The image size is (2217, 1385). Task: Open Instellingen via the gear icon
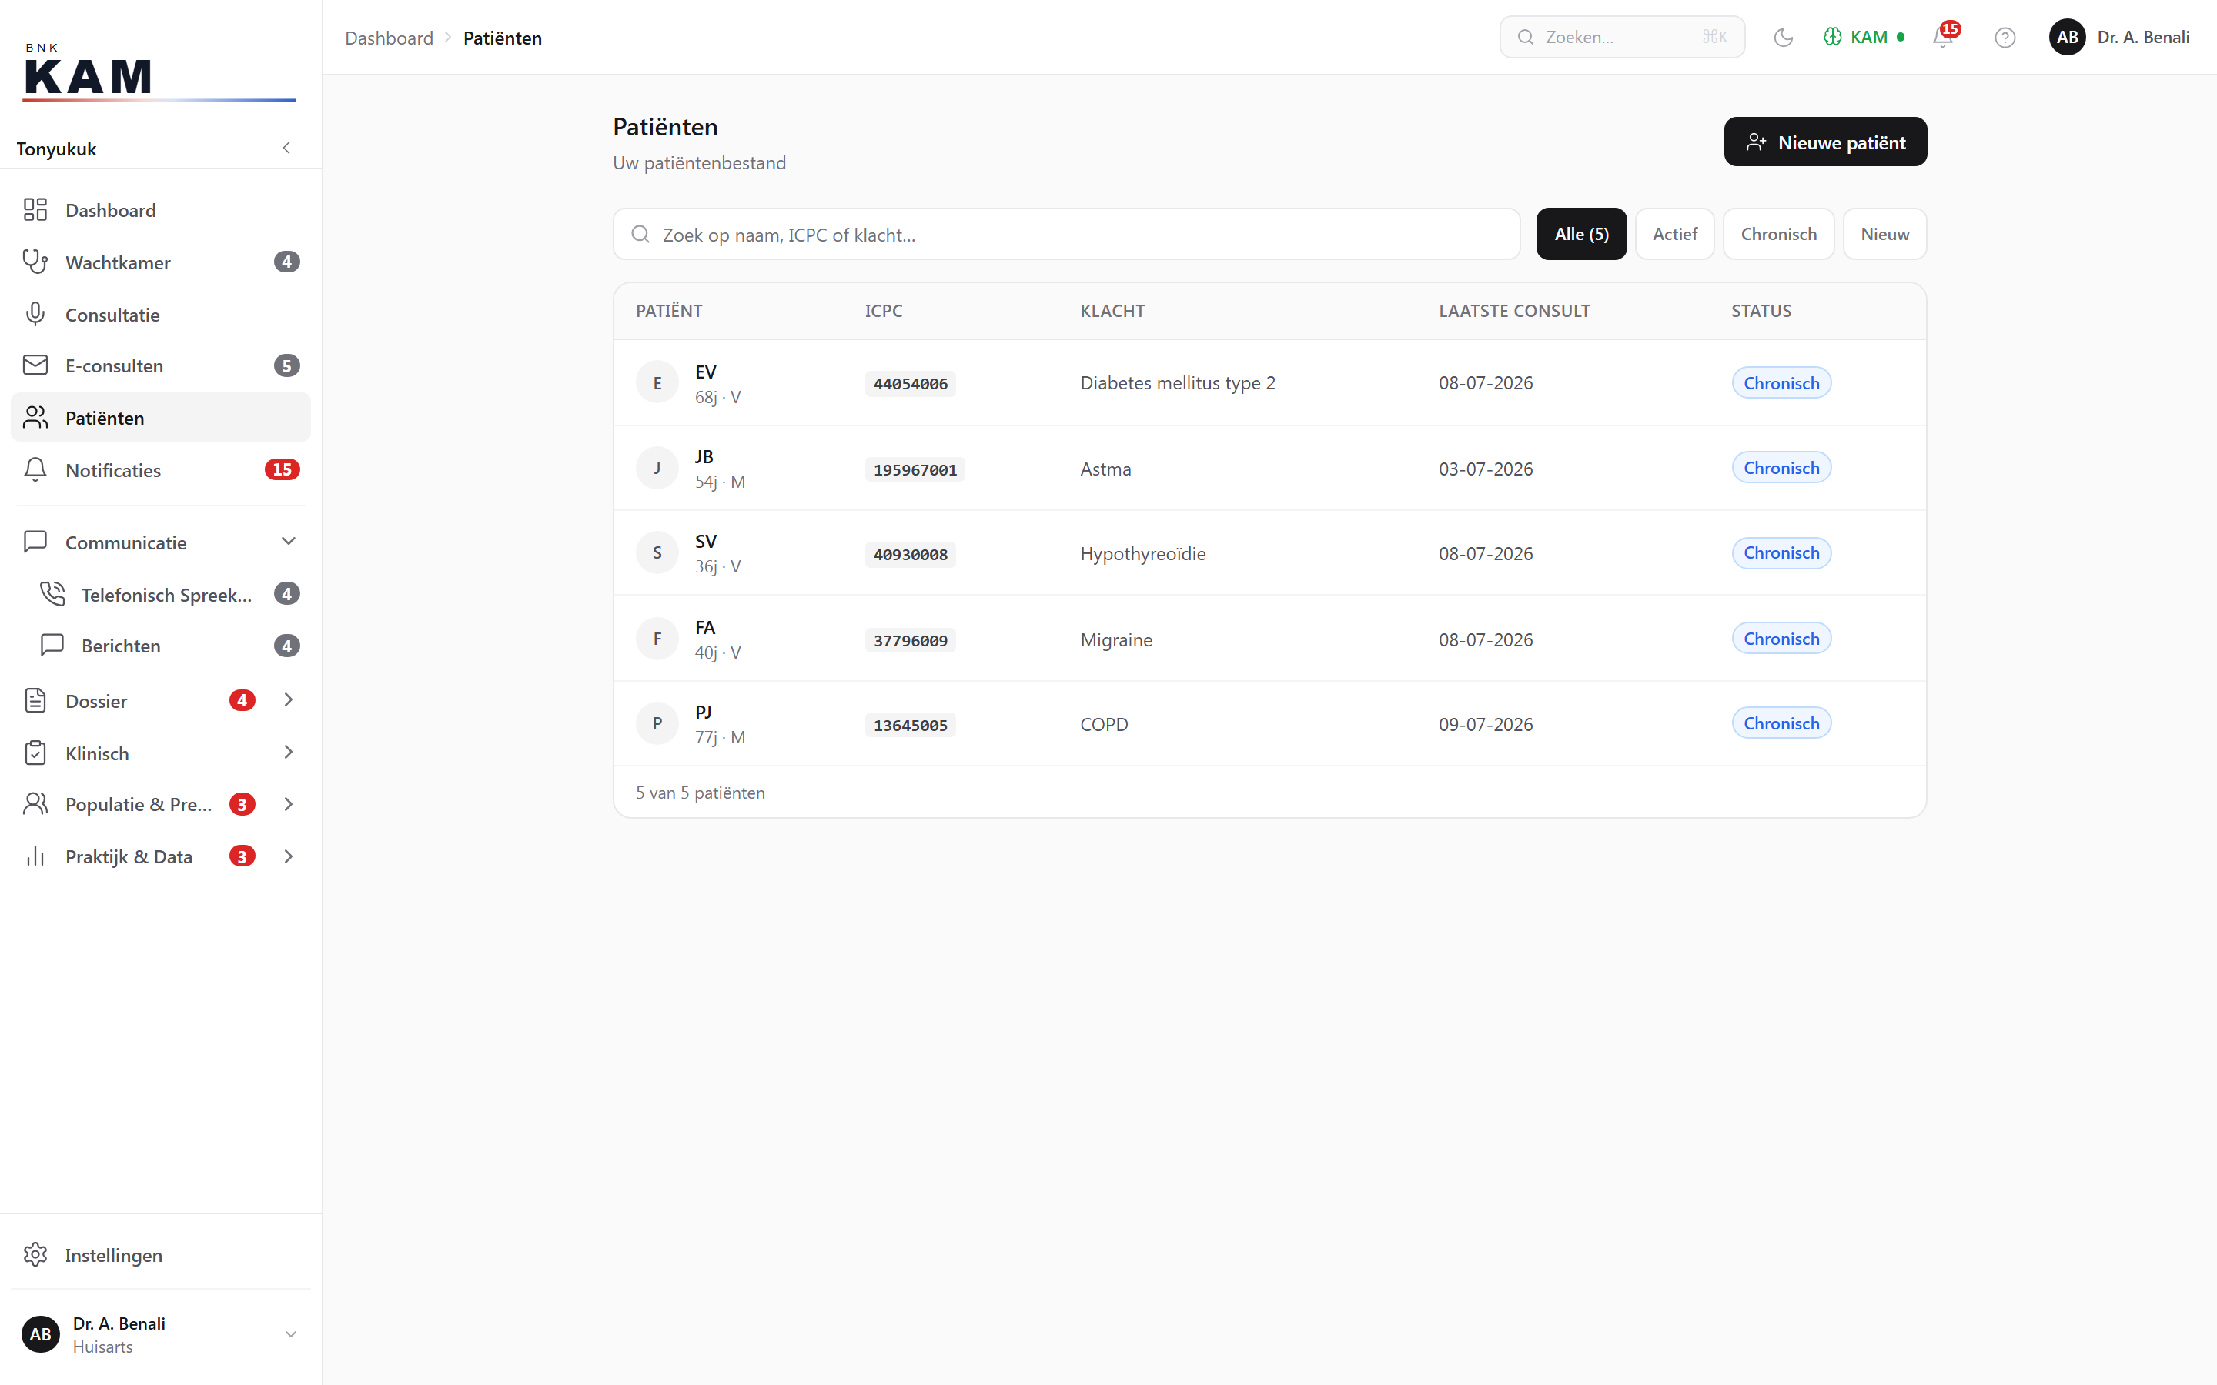tap(35, 1254)
